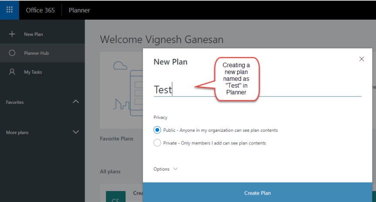The width and height of the screenshot is (376, 202).
Task: Close the New Plan dialog
Action: coord(361,59)
